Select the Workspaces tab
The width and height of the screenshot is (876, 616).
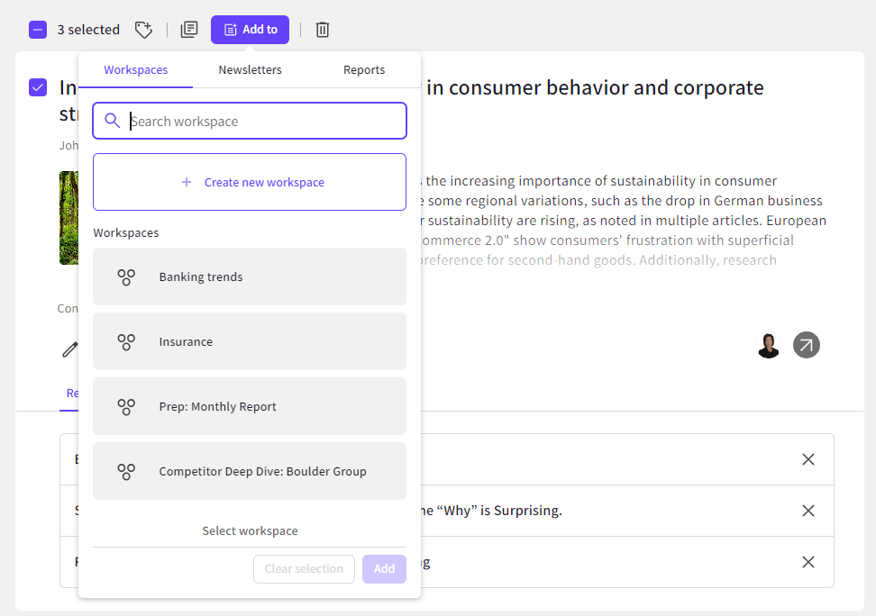[x=135, y=70]
